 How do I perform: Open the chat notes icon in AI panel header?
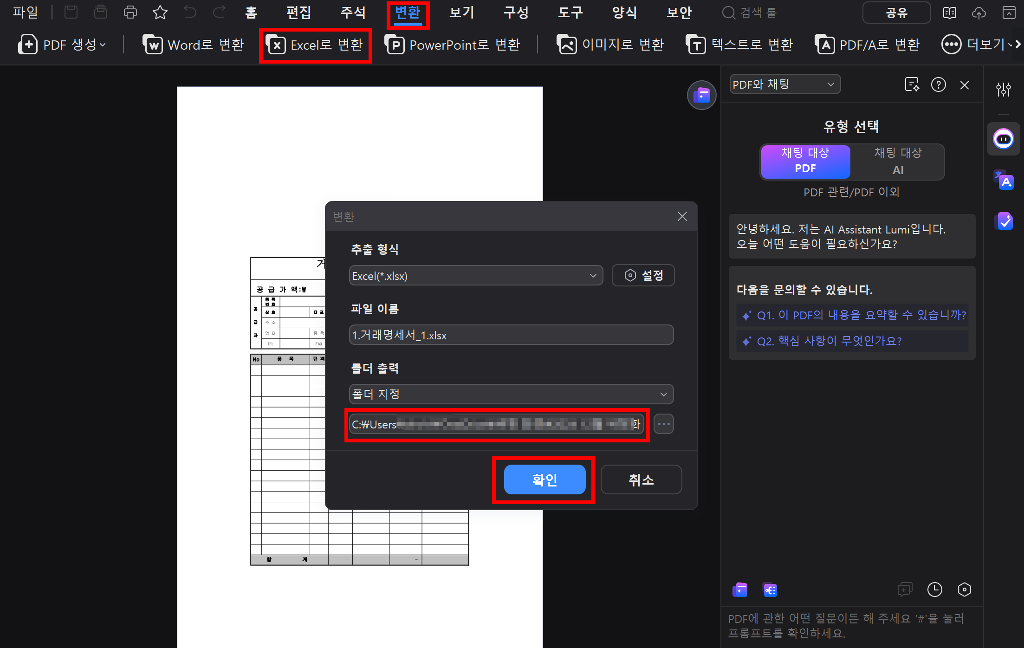click(912, 84)
